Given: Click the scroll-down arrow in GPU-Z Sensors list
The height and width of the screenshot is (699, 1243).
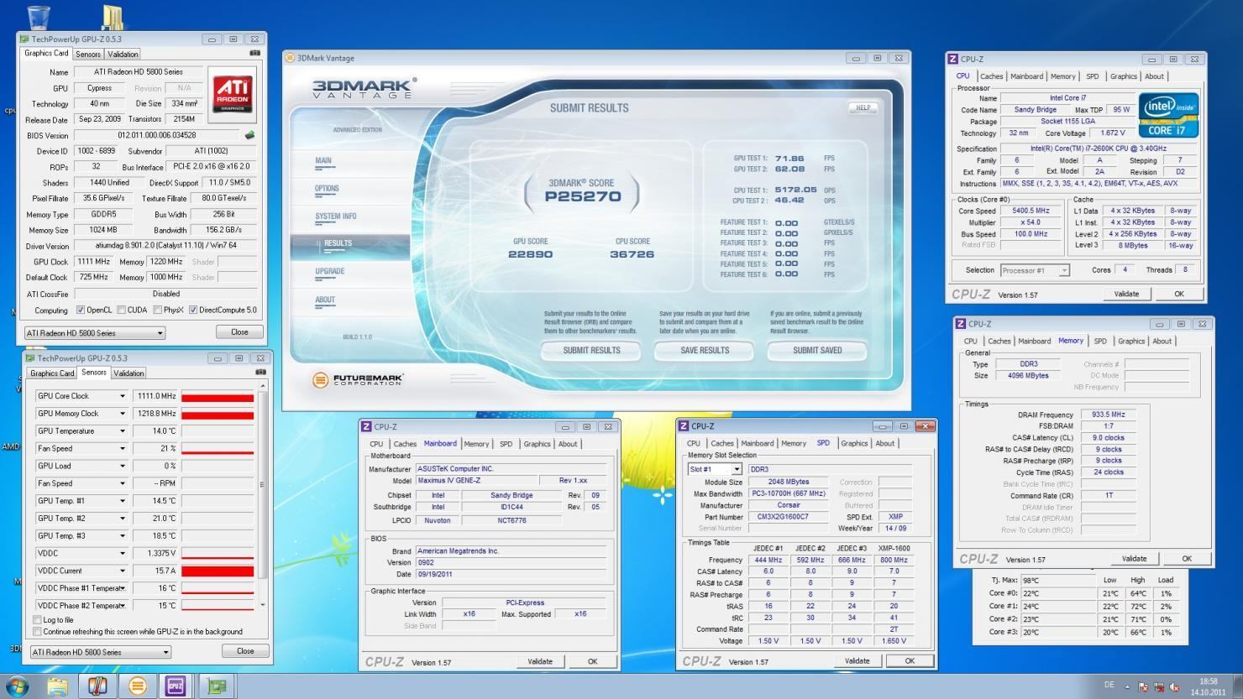Looking at the screenshot, I should (263, 604).
